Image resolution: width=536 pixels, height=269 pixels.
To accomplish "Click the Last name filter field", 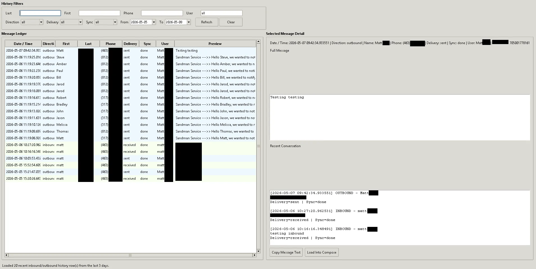I will tap(40, 13).
